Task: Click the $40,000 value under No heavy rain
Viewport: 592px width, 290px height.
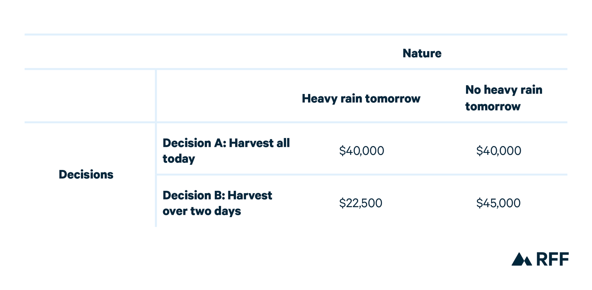Action: [499, 151]
